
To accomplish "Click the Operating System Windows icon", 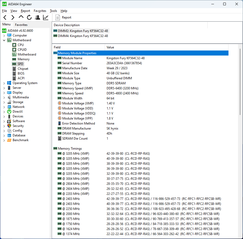I will pos(9,83).
